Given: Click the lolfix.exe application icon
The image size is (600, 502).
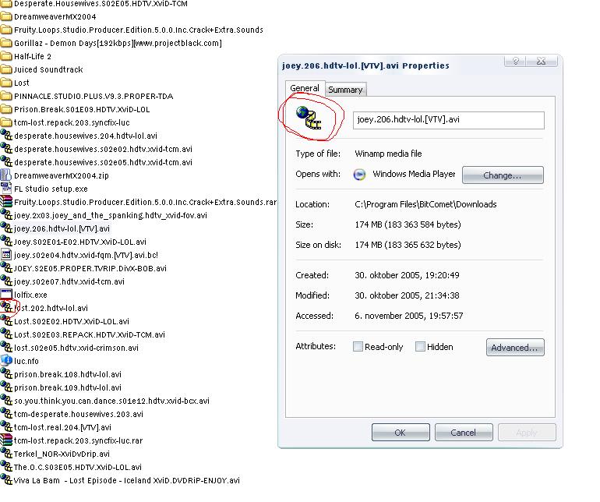Looking at the screenshot, I should [x=6, y=295].
